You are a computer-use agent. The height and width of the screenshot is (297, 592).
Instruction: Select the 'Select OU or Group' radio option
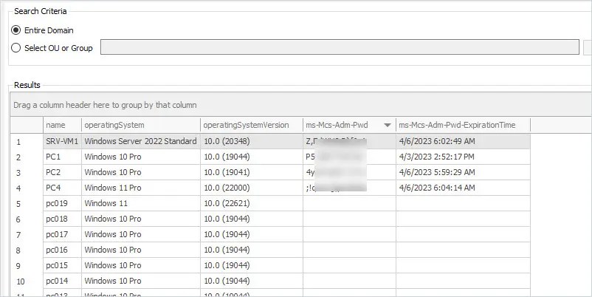(x=16, y=48)
